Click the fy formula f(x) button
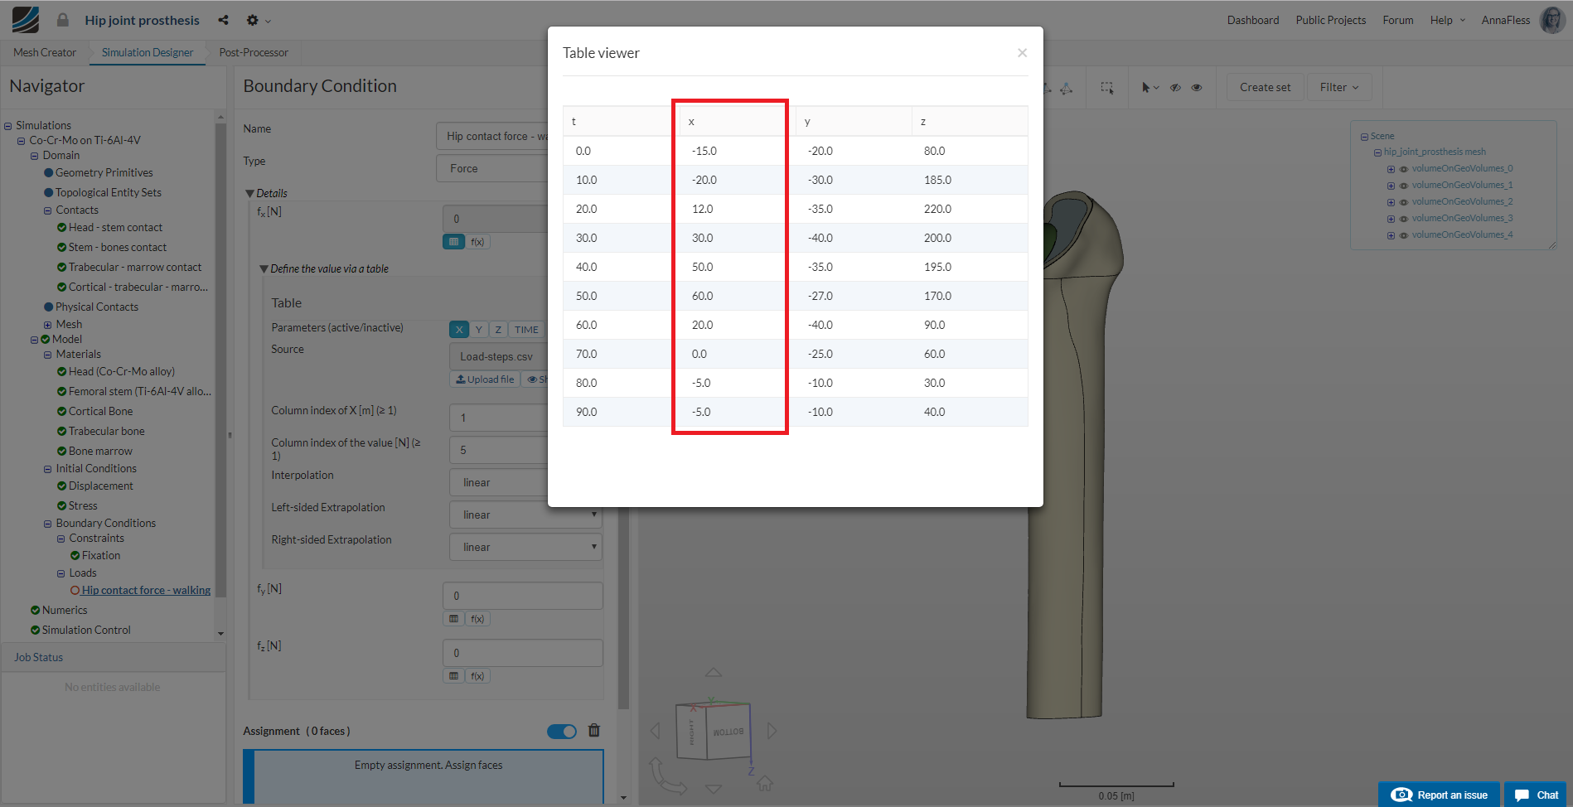1573x807 pixels. coord(477,619)
